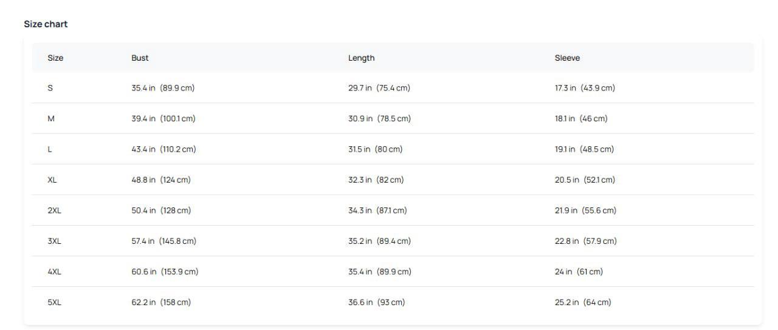Select the XL size row label
The image size is (778, 330).
click(52, 180)
